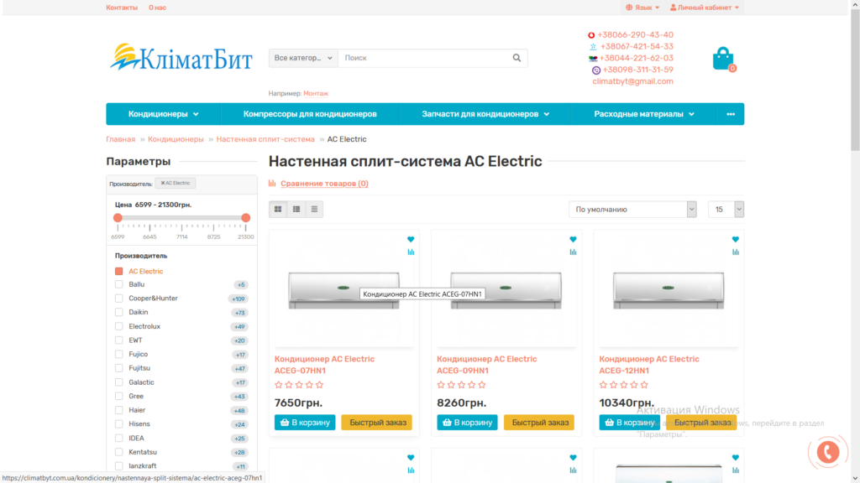Screen dimensions: 860x483
Task: Check the EWT manufacturer filter
Action: [x=119, y=340]
